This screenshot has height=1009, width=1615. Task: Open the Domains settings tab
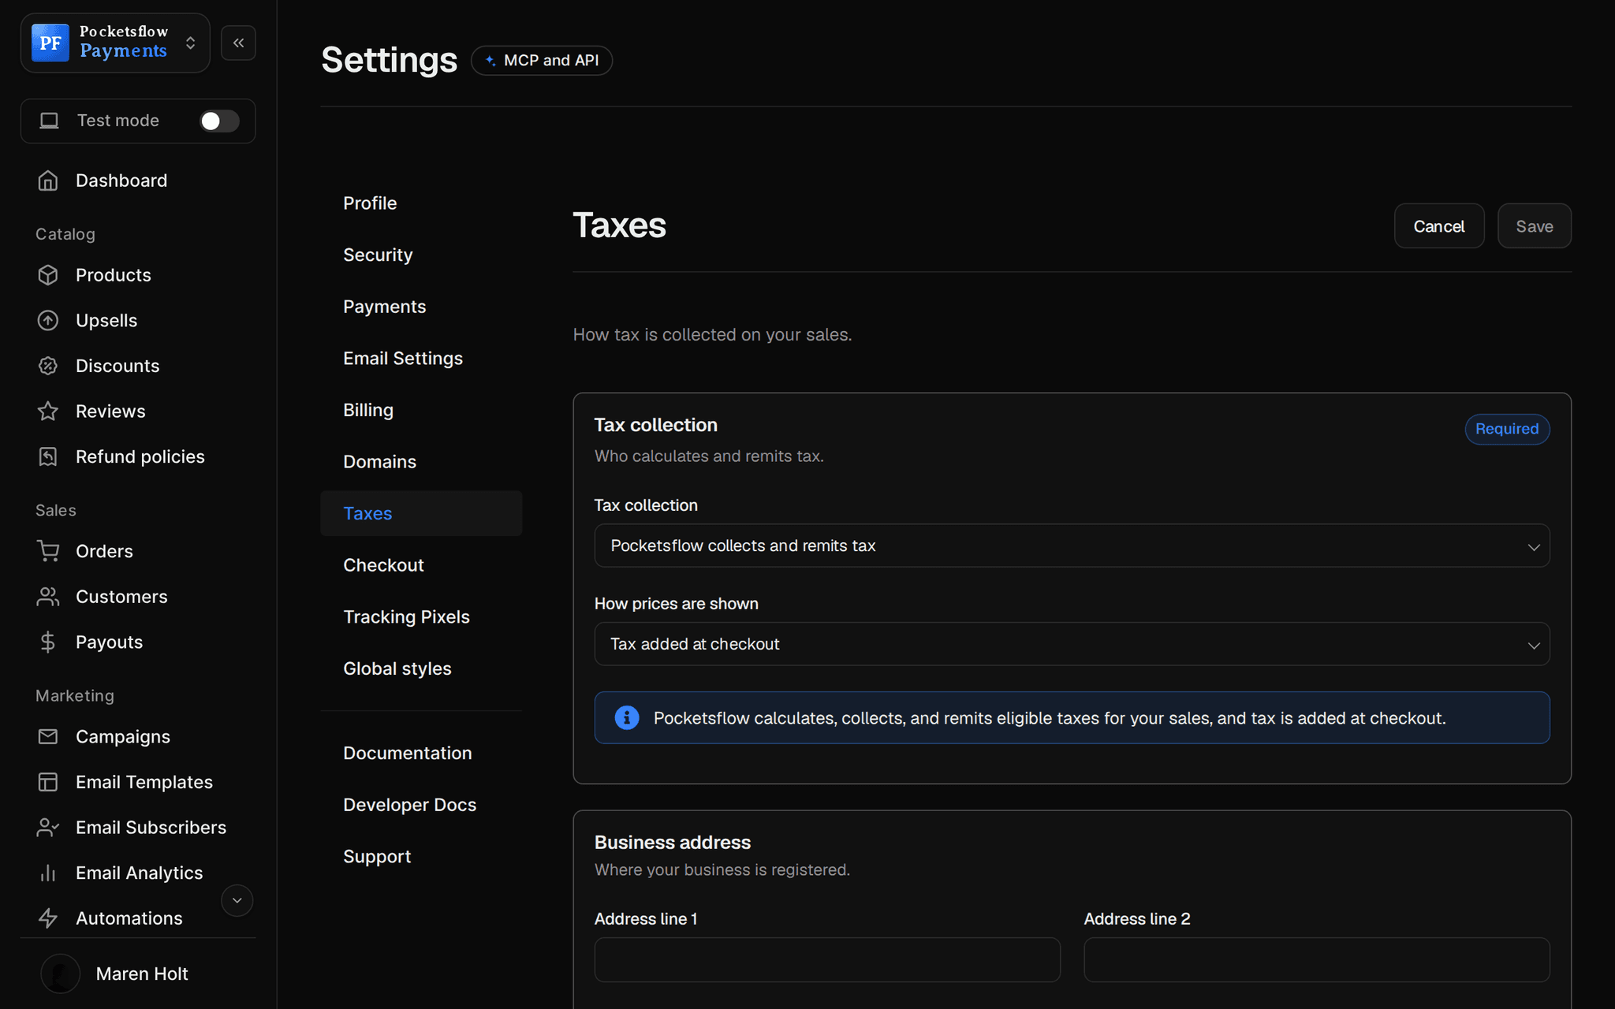point(421,462)
